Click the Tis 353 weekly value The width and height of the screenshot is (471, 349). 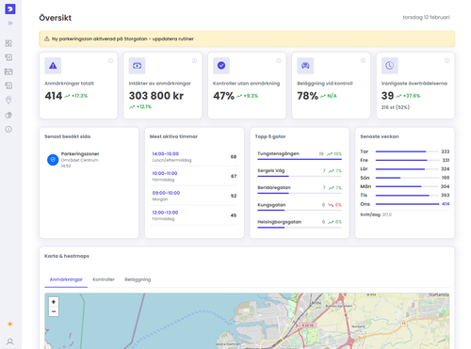446,195
